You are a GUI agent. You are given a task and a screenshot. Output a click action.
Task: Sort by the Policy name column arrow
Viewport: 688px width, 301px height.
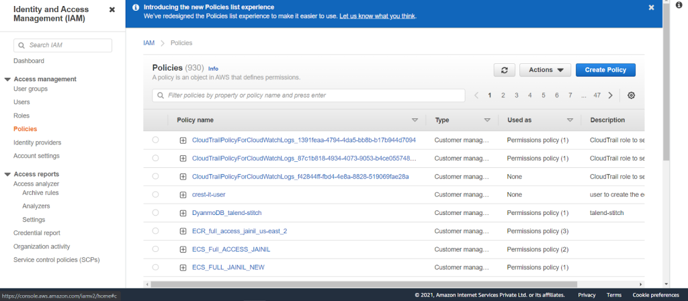(415, 120)
